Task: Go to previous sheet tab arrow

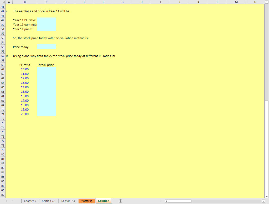Action: point(6,201)
